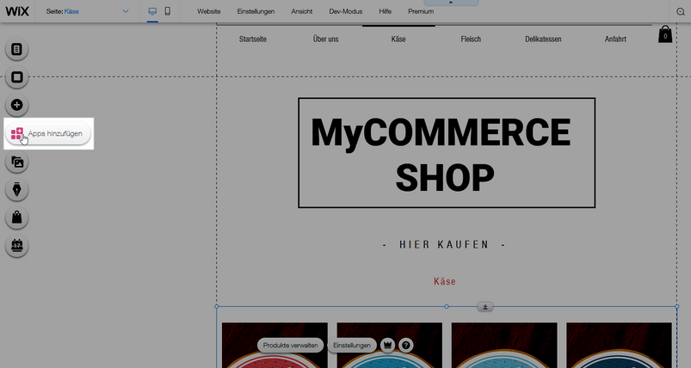Open the blog pen sidebar icon
The width and height of the screenshot is (691, 368).
[16, 190]
